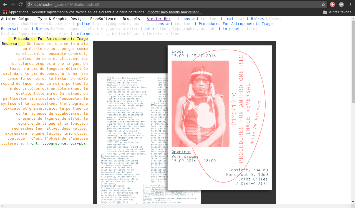Screen dimensions: 355x208
Task: Focus the URL address bar
Action: (x=167, y=4)
